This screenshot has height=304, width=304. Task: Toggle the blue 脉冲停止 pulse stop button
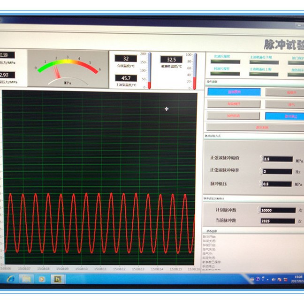coord(284,116)
